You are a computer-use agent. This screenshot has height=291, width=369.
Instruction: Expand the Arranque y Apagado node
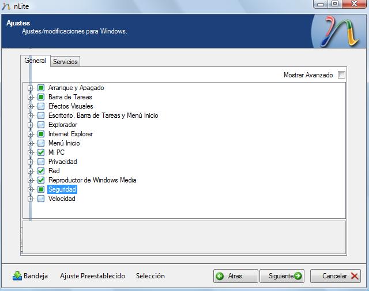31,88
